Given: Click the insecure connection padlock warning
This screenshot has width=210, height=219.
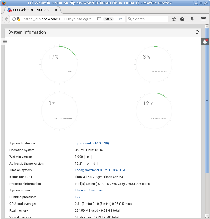Looking at the screenshot, I should click(x=19, y=19).
